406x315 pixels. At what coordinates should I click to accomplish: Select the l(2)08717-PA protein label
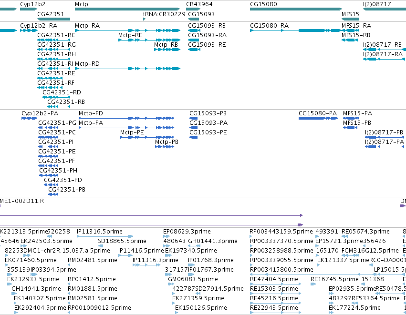pyautogui.click(x=385, y=142)
